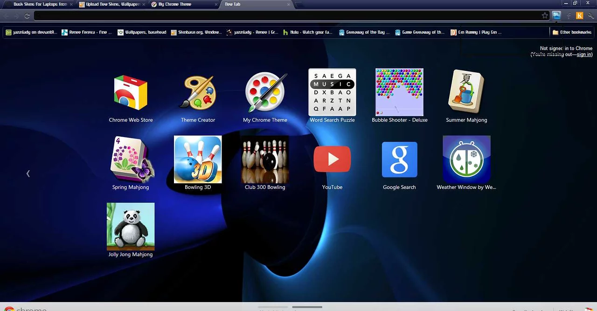Open the Weather Window app
Viewport: 597px width, 311px height.
click(x=466, y=160)
